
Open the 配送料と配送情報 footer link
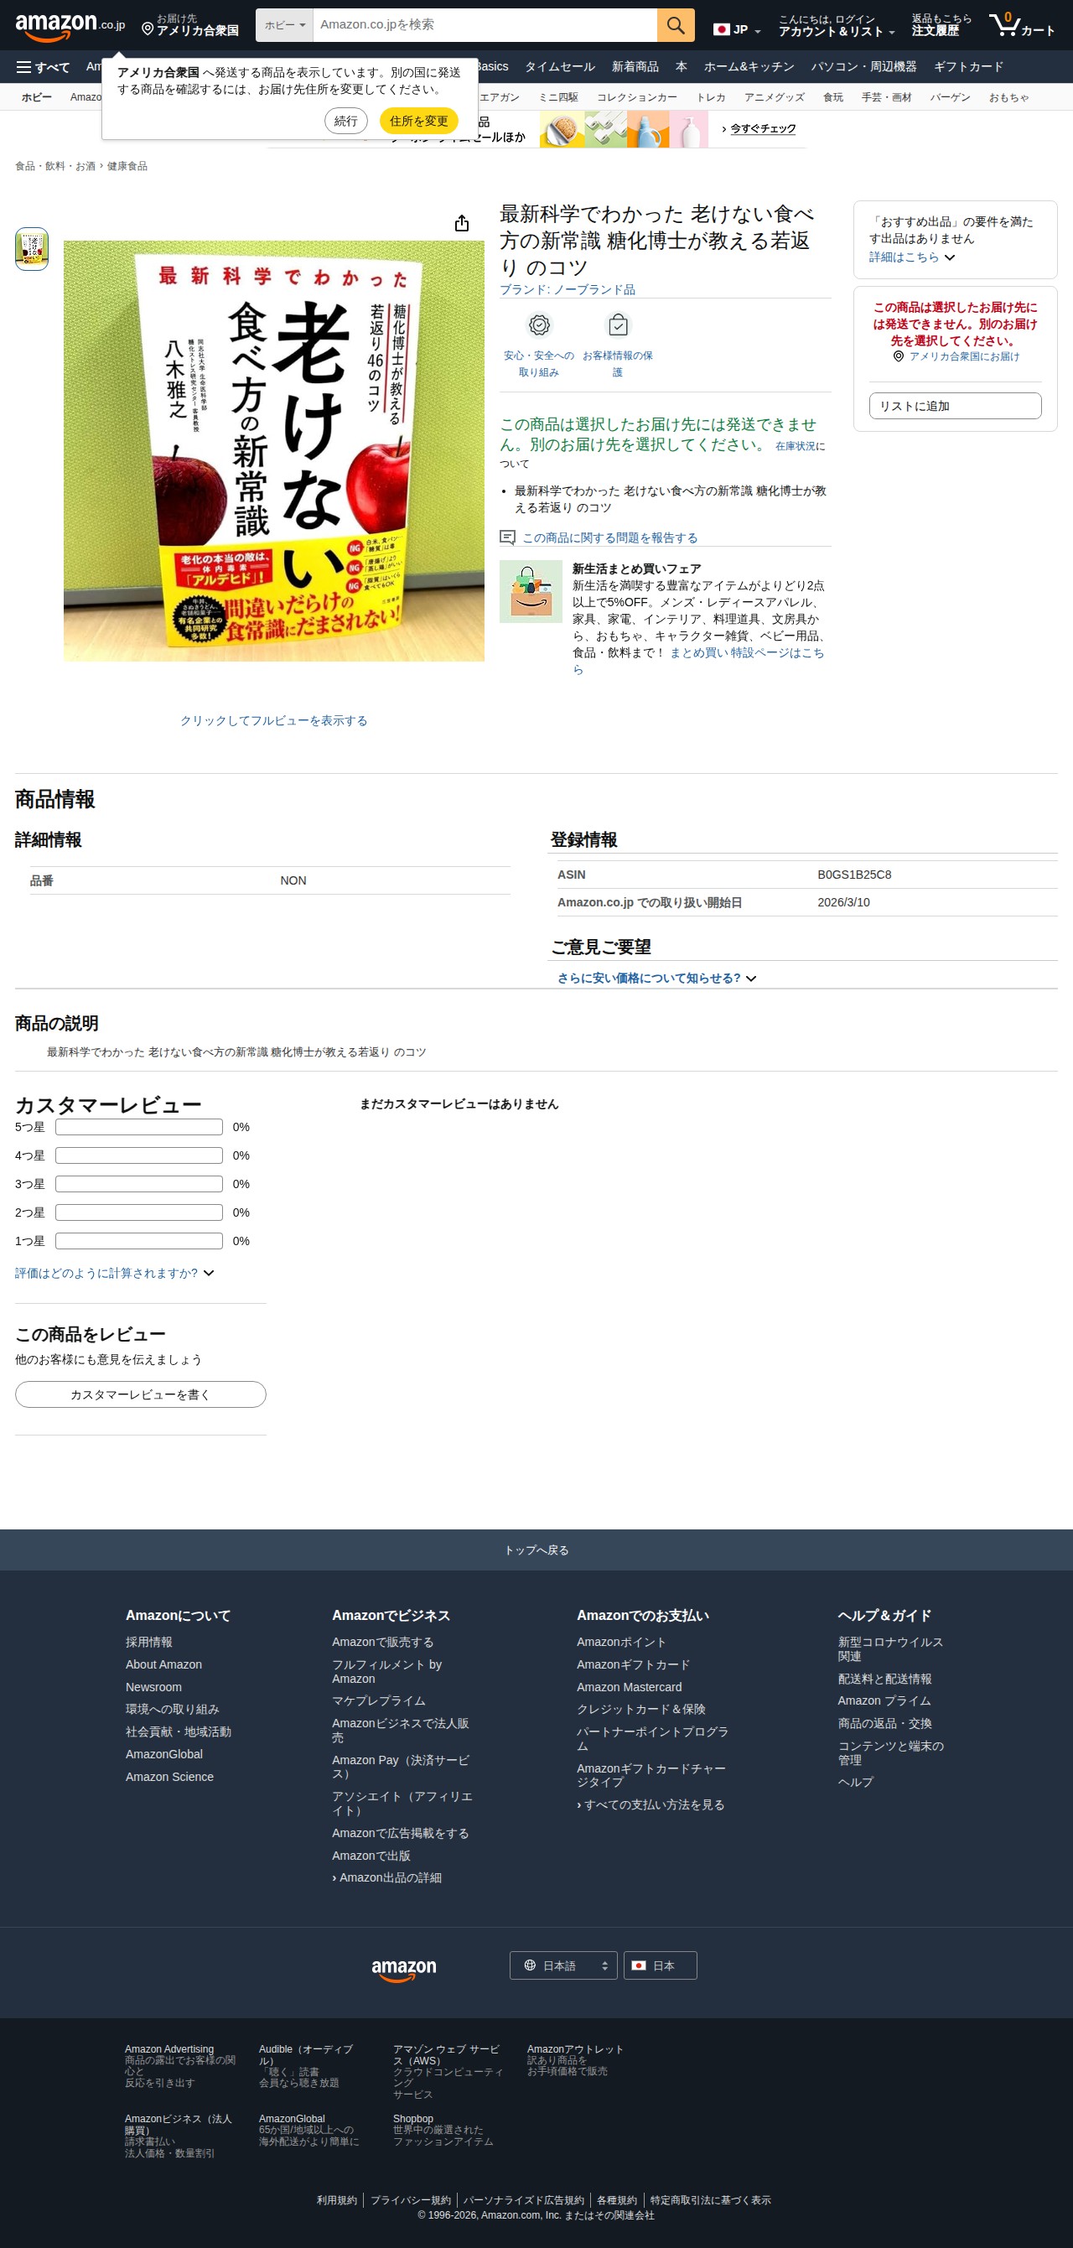pos(884,1678)
